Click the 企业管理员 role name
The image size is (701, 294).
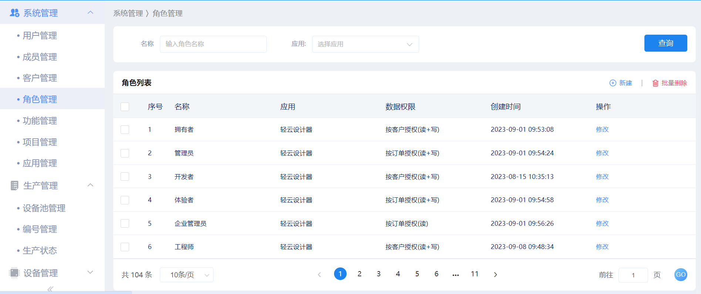pyautogui.click(x=191, y=224)
